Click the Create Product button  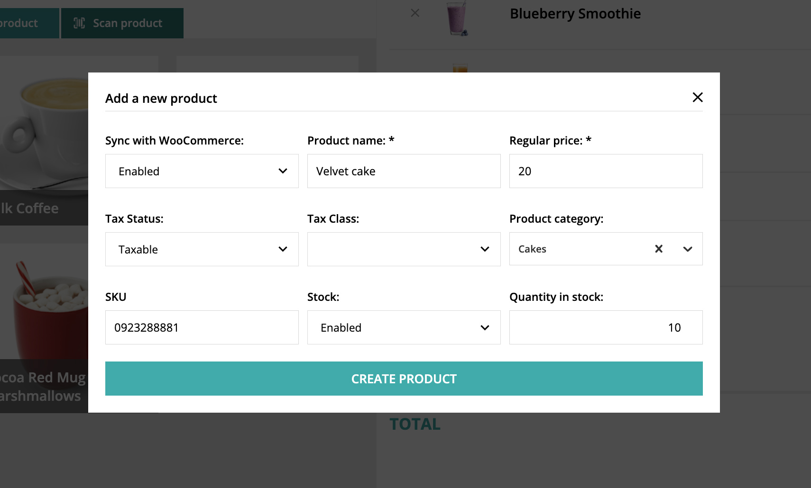click(404, 379)
